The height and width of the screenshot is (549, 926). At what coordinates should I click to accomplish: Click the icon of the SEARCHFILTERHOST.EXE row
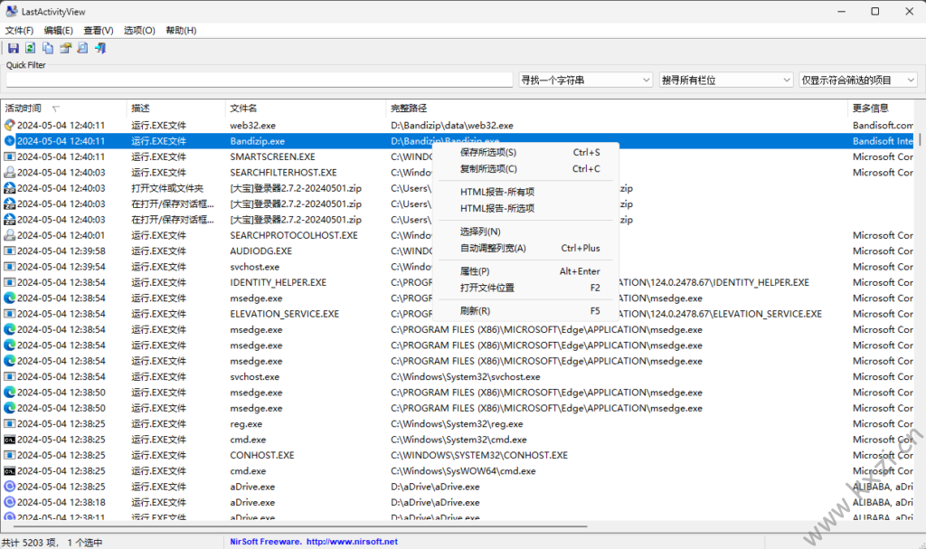(9, 173)
